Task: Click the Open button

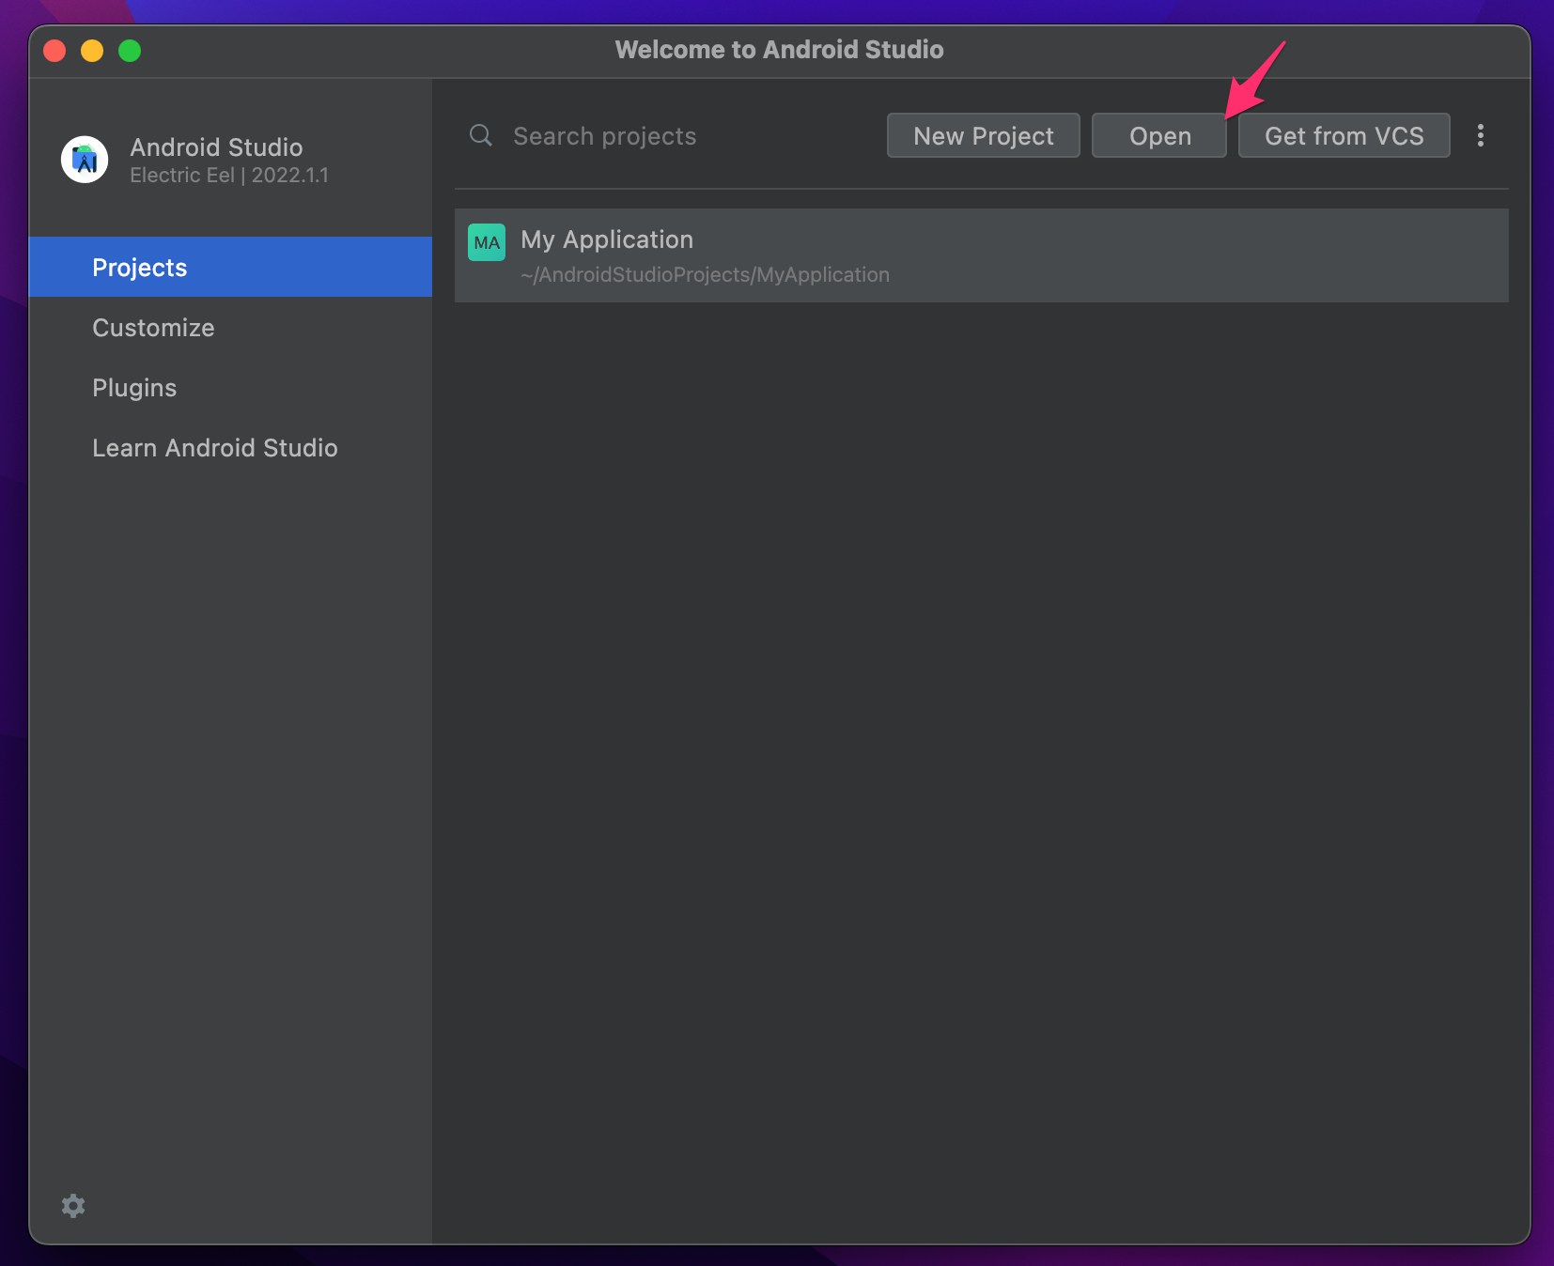Action: [x=1159, y=136]
